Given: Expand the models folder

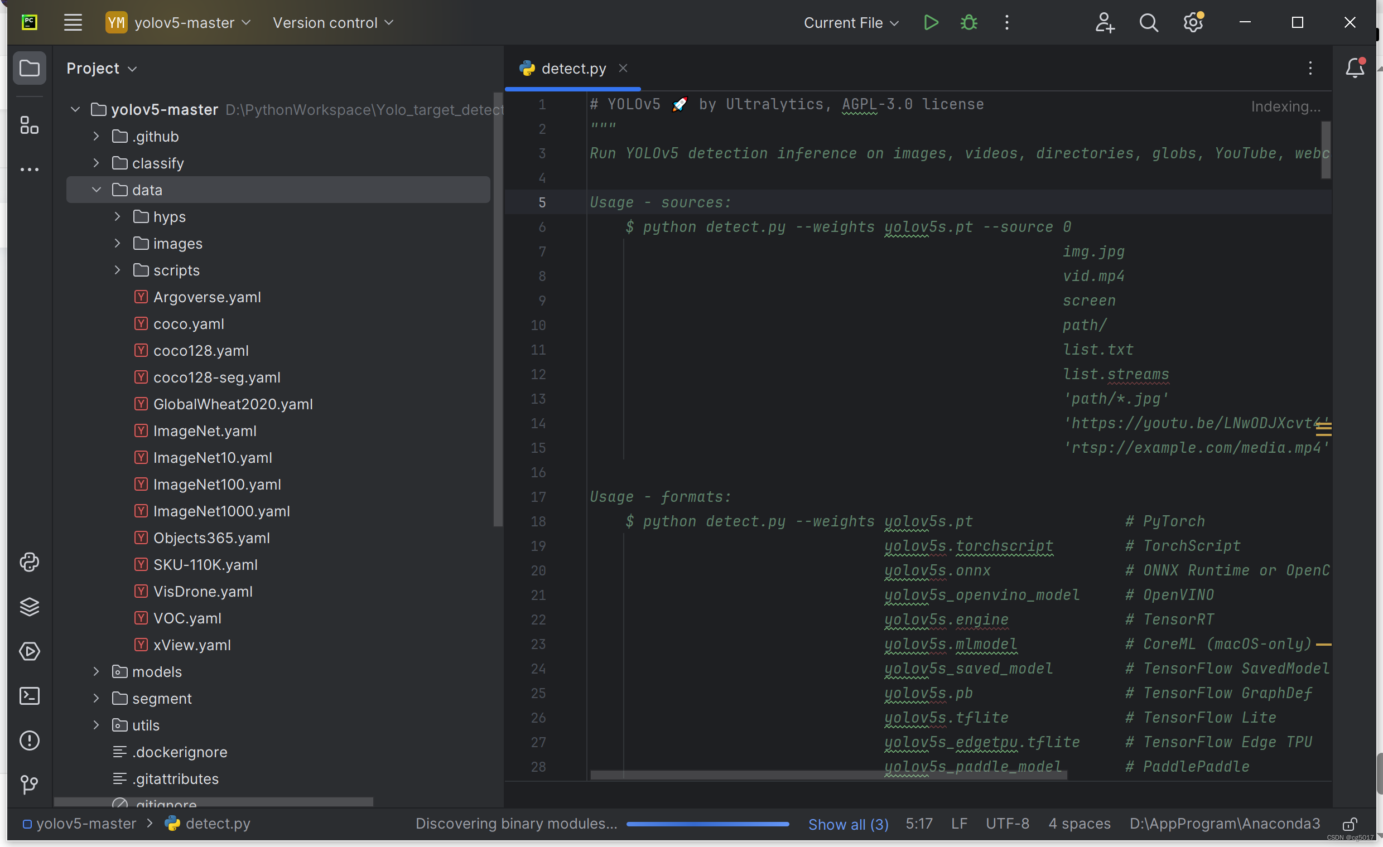Looking at the screenshot, I should tap(97, 671).
